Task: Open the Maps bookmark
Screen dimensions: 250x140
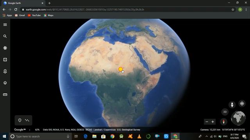Action: [48, 16]
